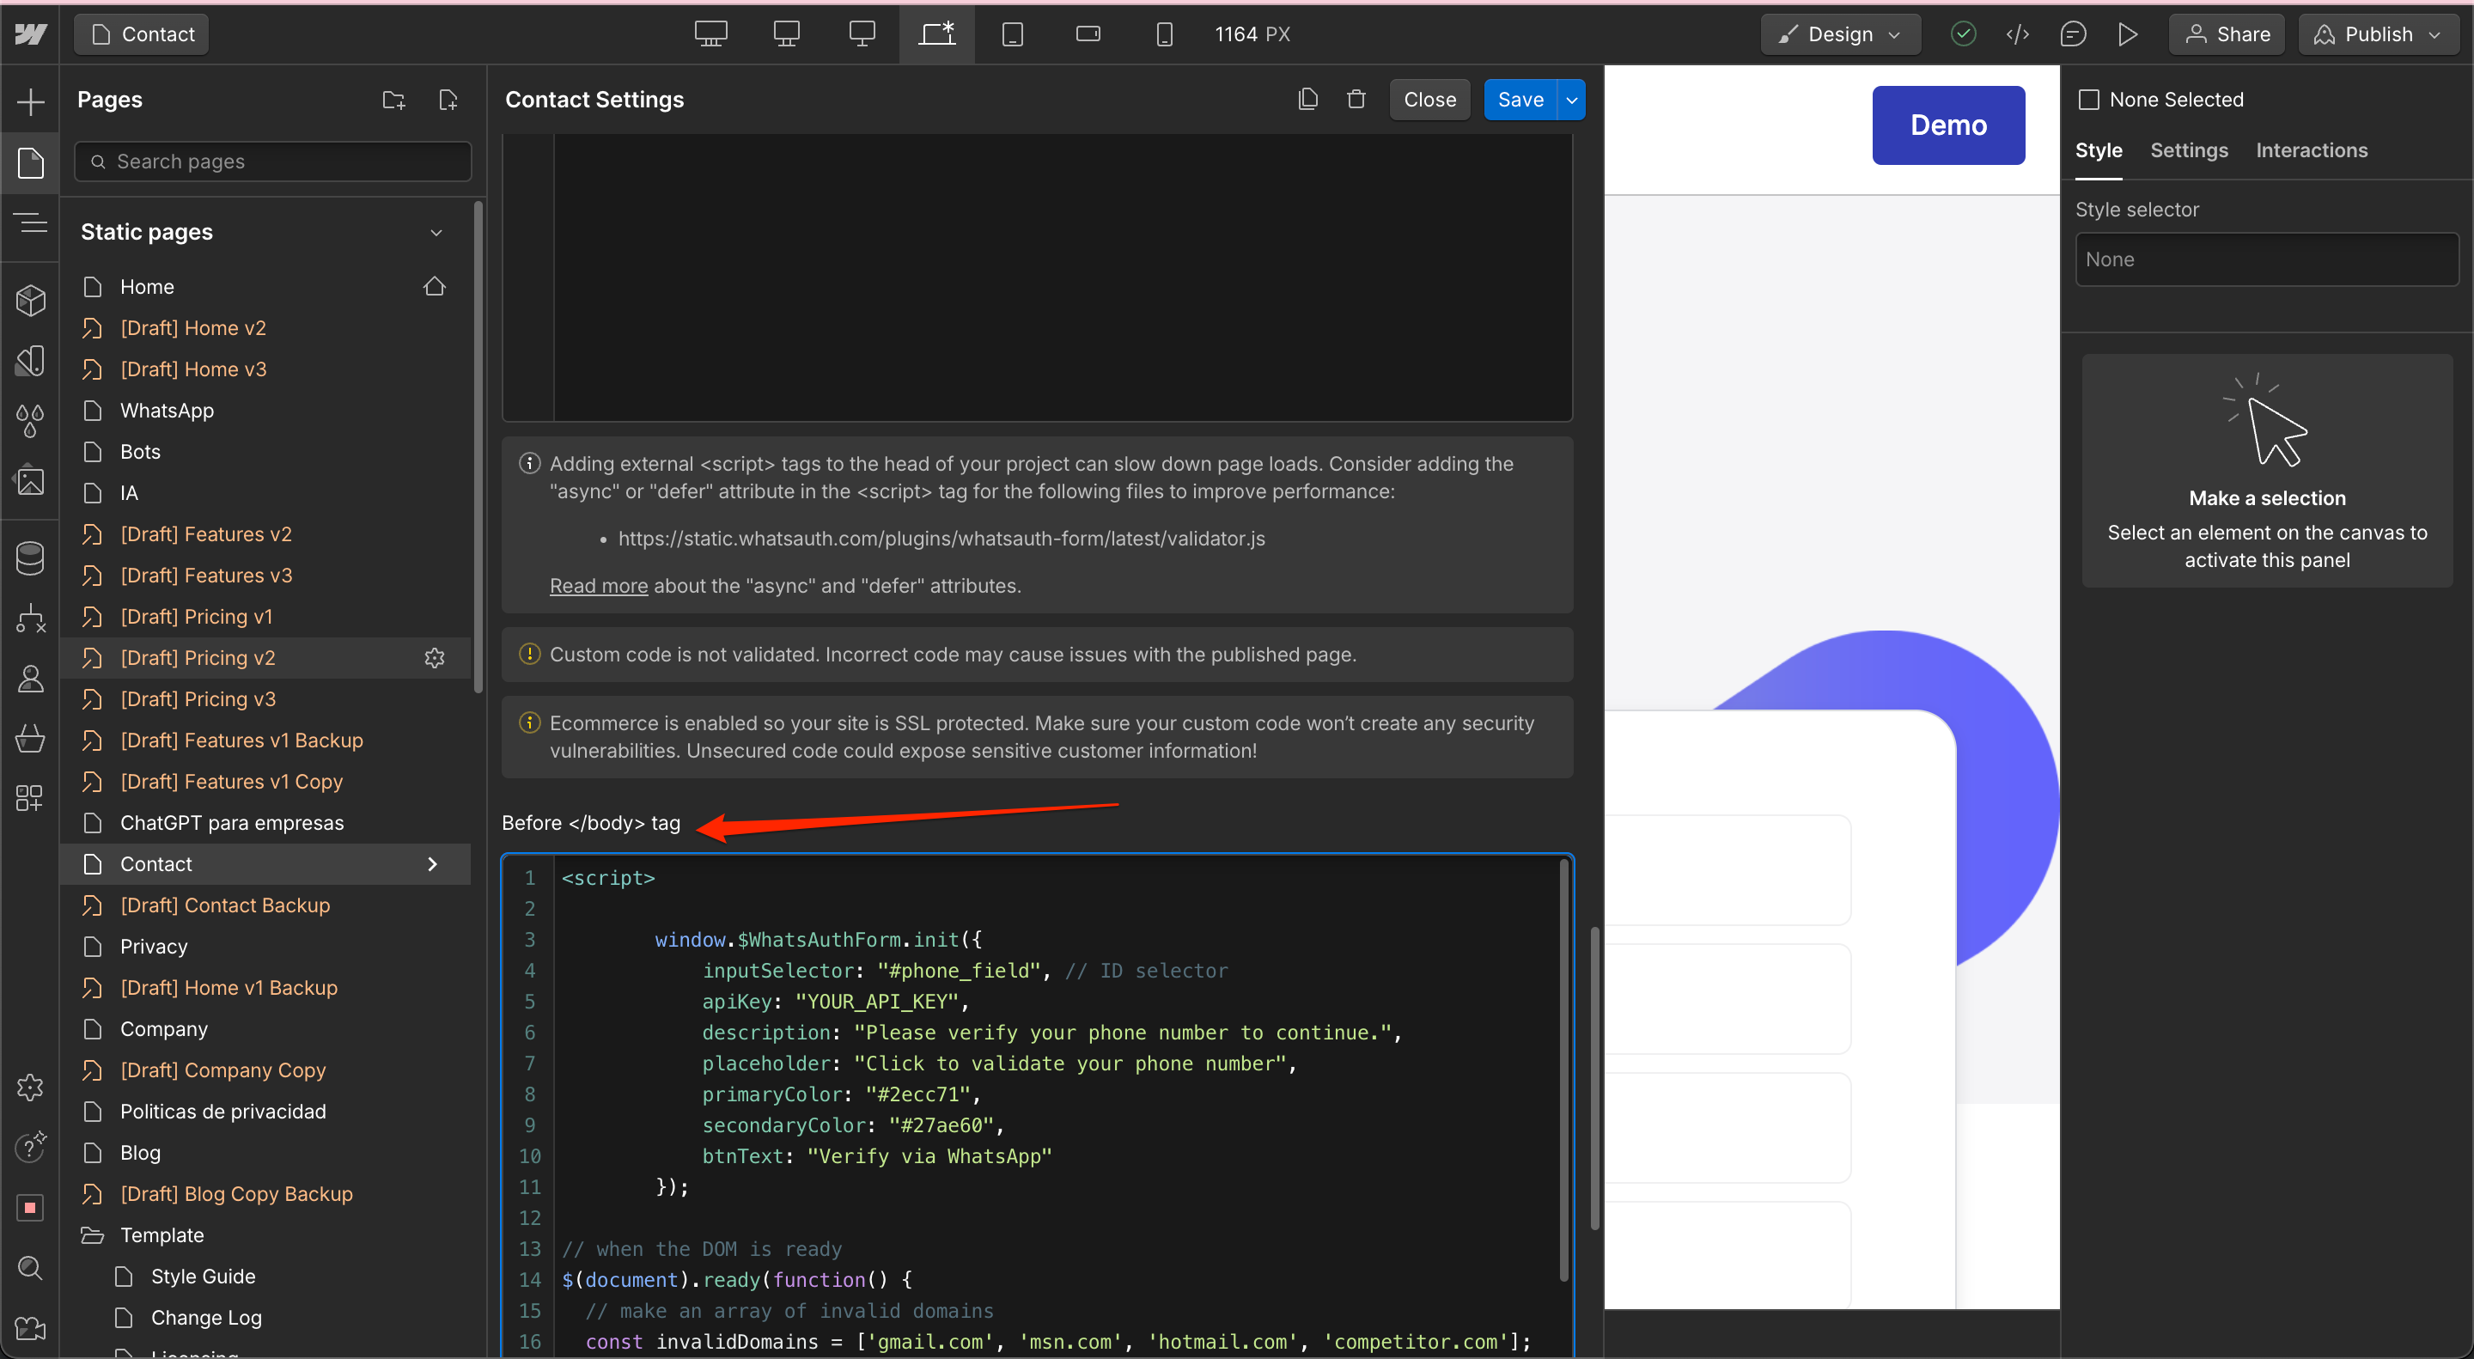Image resolution: width=2474 pixels, height=1359 pixels.
Task: Open the comments bubble icon
Action: pos(2073,34)
